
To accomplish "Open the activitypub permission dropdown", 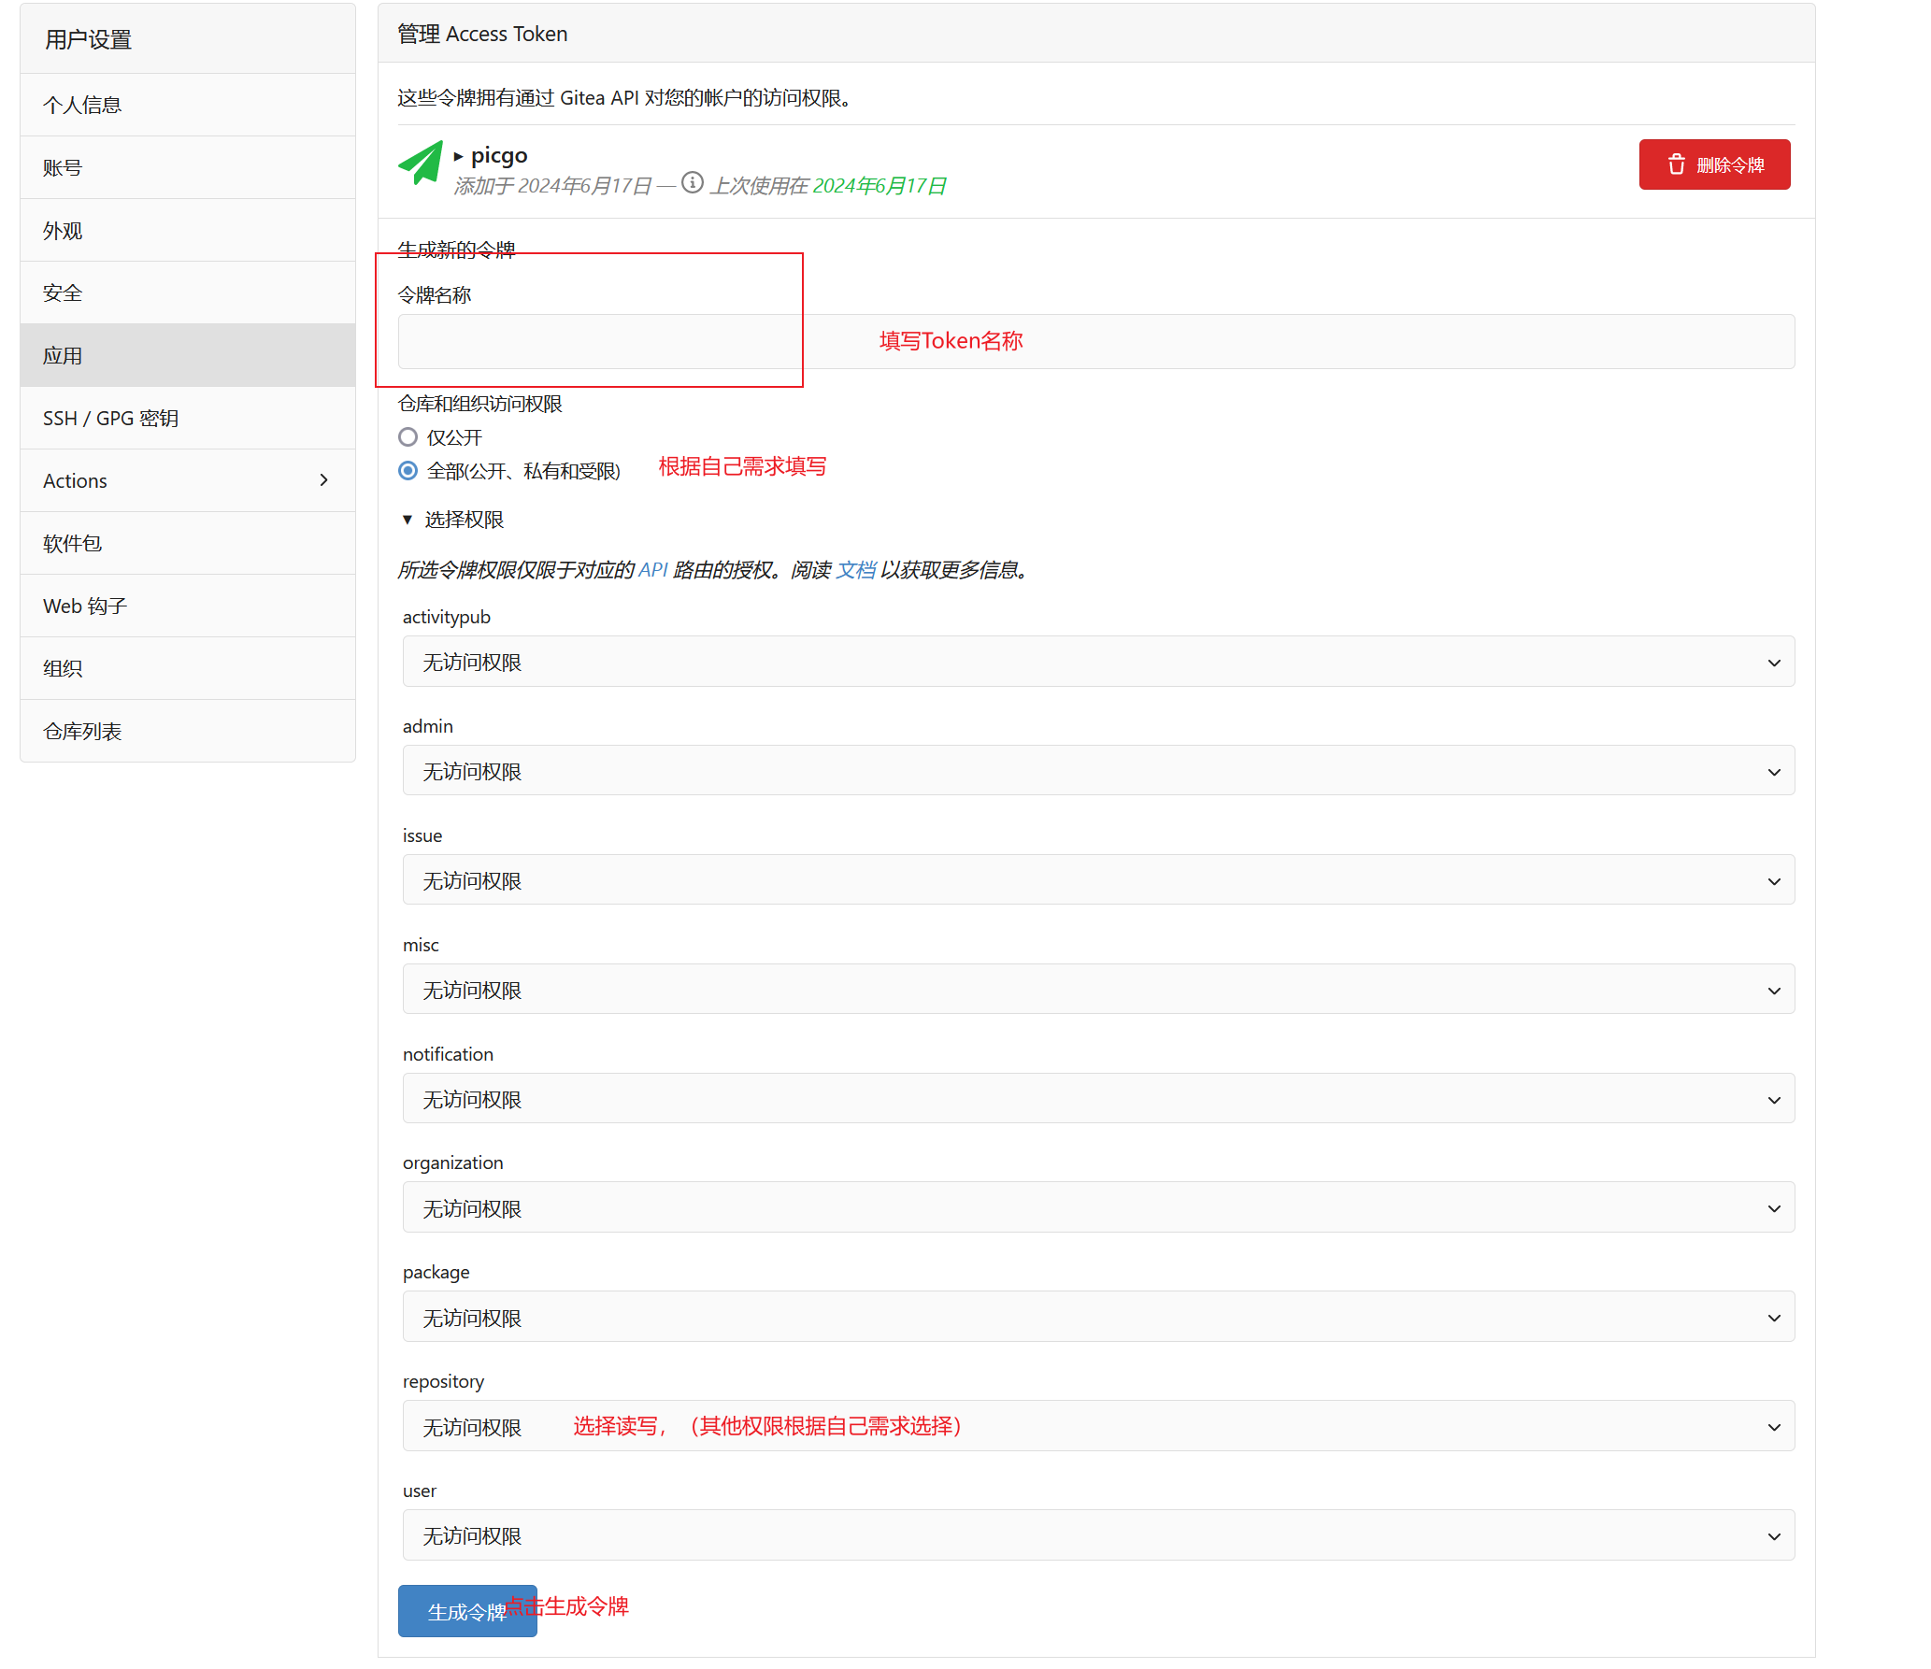I will (1098, 663).
